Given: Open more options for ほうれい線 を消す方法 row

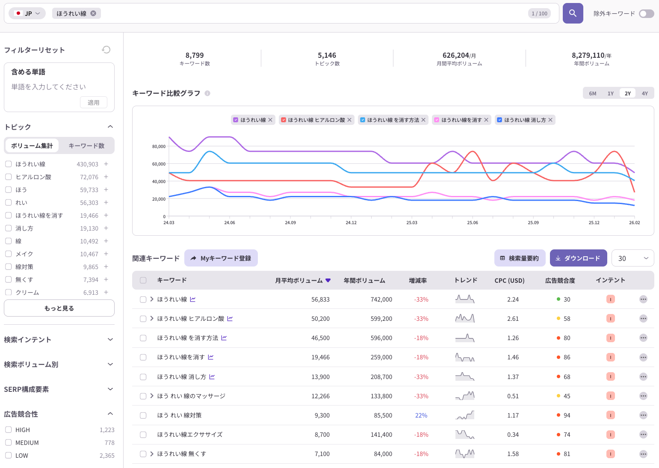Looking at the screenshot, I should click(x=643, y=338).
